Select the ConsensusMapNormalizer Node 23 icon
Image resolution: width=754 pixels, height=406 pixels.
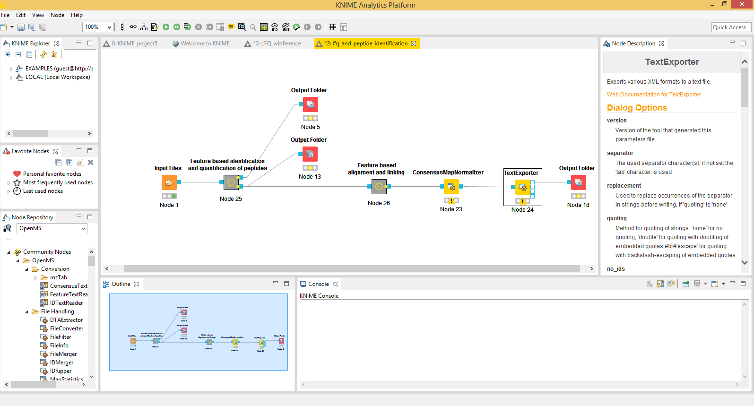[x=451, y=187]
